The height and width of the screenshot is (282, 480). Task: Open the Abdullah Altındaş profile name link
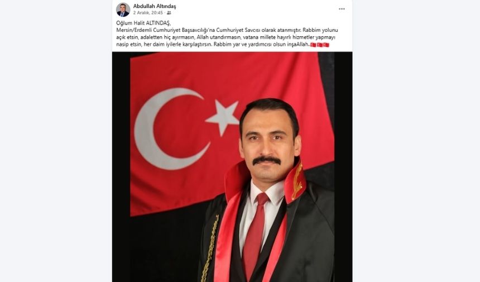(155, 6)
